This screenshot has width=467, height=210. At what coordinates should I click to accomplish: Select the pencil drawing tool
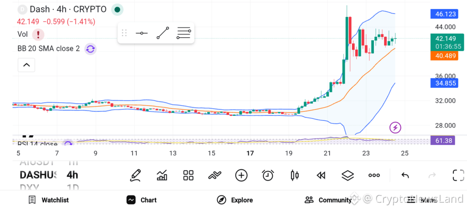click(x=135, y=175)
